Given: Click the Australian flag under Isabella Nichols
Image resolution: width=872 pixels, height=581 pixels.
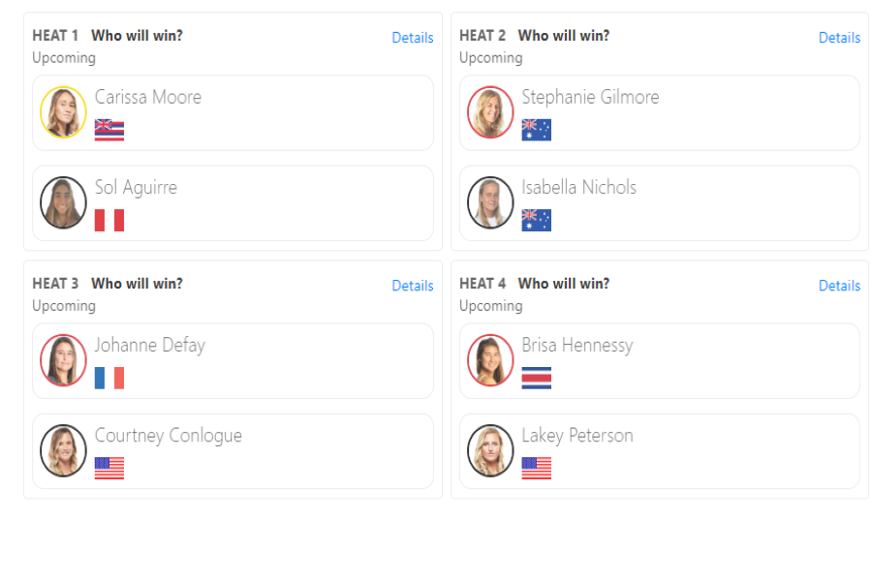Looking at the screenshot, I should pos(536,220).
